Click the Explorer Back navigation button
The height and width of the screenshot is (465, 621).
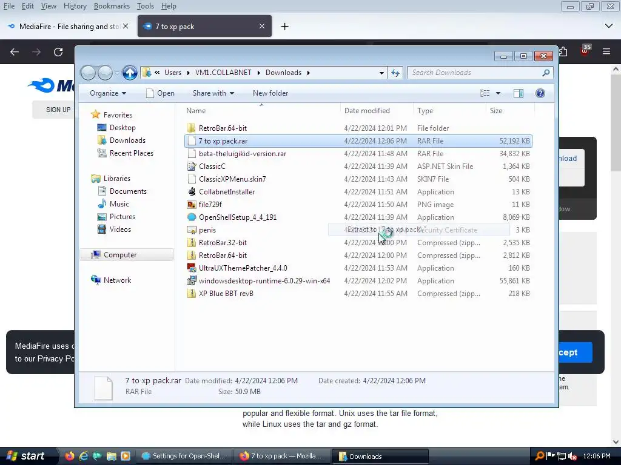click(x=89, y=73)
